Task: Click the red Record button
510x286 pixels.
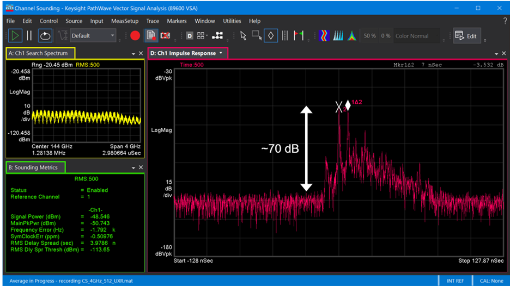Action: tap(135, 36)
